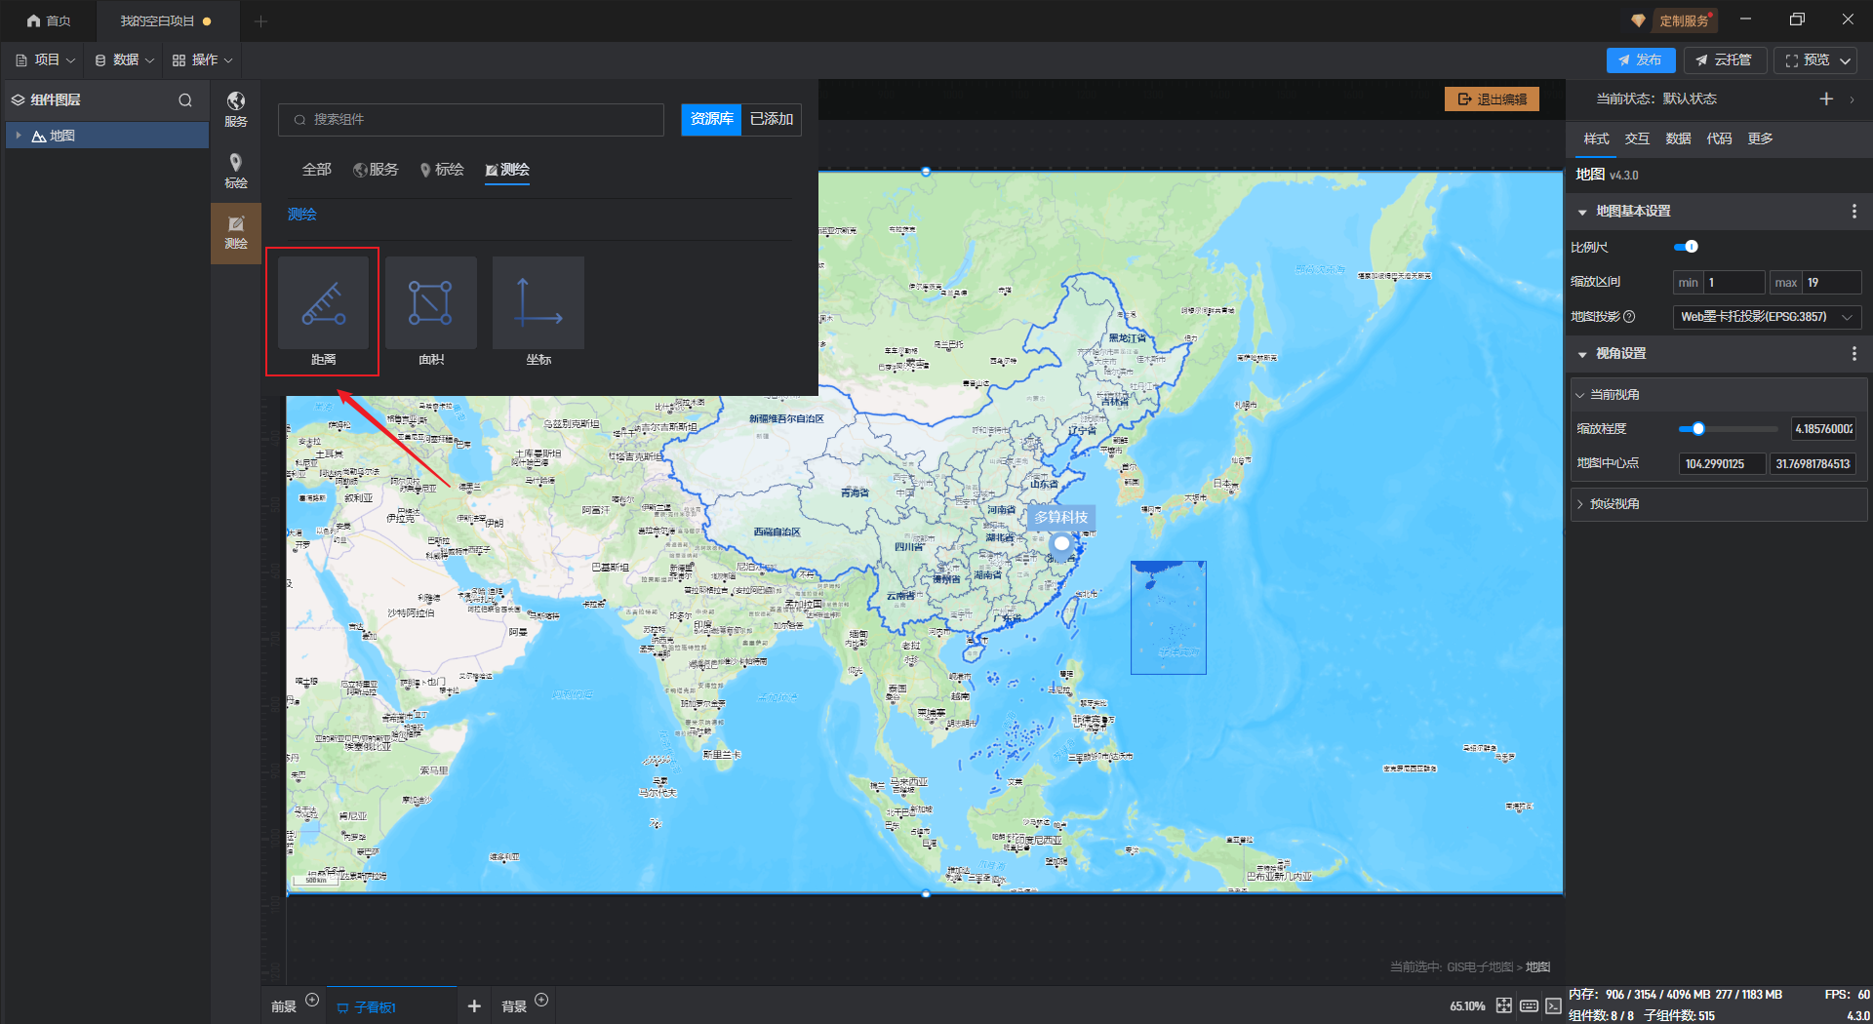Click the fit-to-screen canvas icon
Screen dimensions: 1873x1024
click(1503, 1005)
